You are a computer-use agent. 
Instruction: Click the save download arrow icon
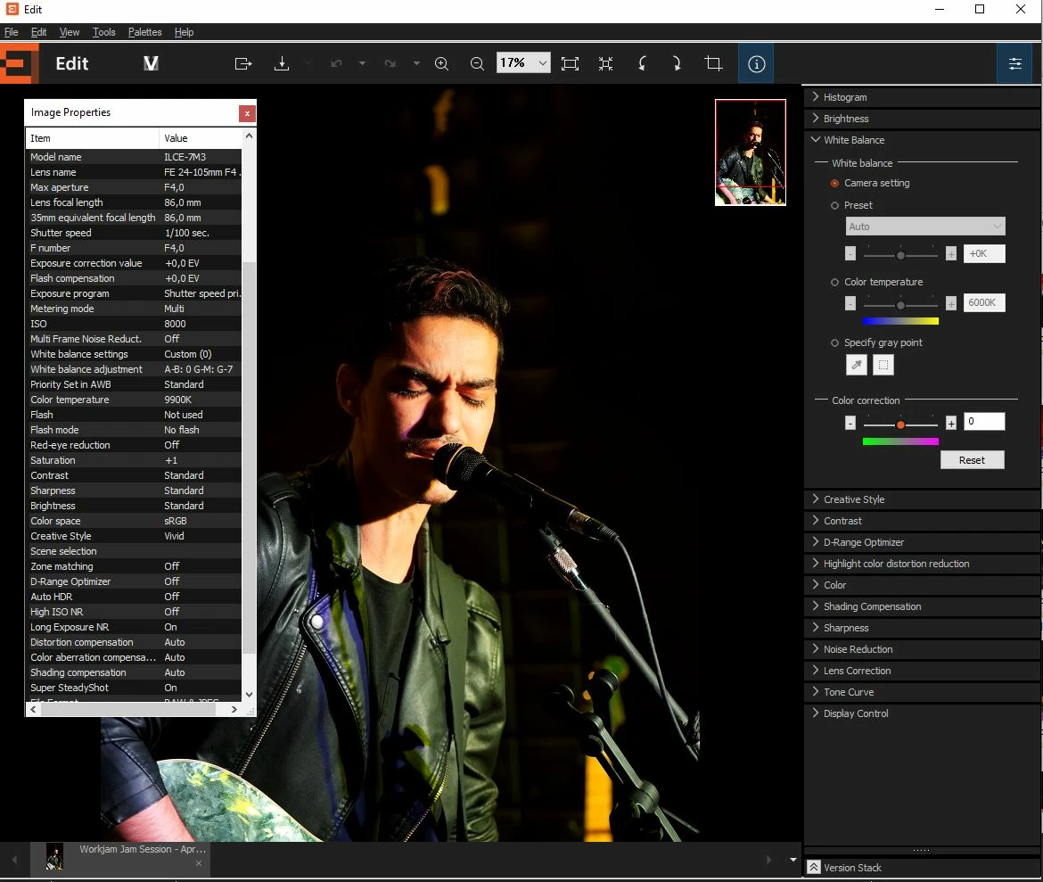[x=282, y=63]
